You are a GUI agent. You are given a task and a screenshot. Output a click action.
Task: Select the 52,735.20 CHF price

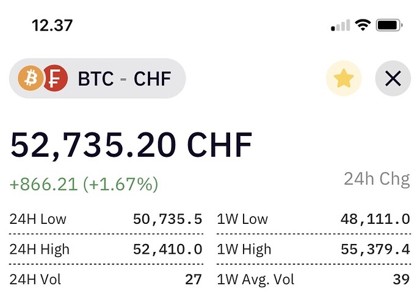click(131, 146)
